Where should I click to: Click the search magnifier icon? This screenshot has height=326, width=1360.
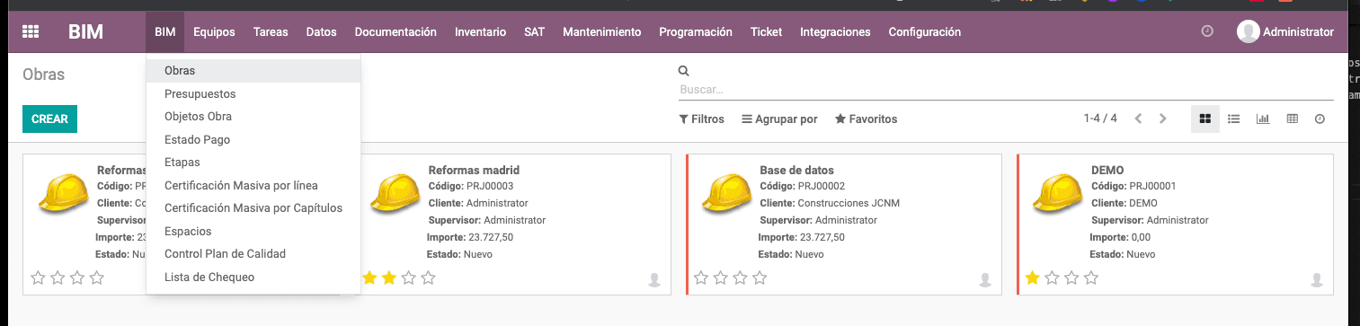point(683,71)
